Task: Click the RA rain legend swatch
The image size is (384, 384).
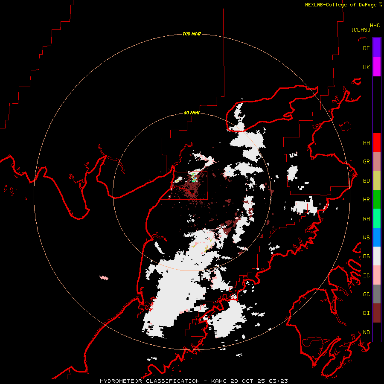Action: [x=377, y=218]
